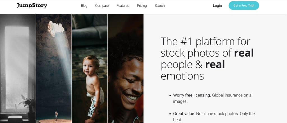Click the tiny person standing in the cave
This screenshot has width=287, height=123.
[56, 115]
